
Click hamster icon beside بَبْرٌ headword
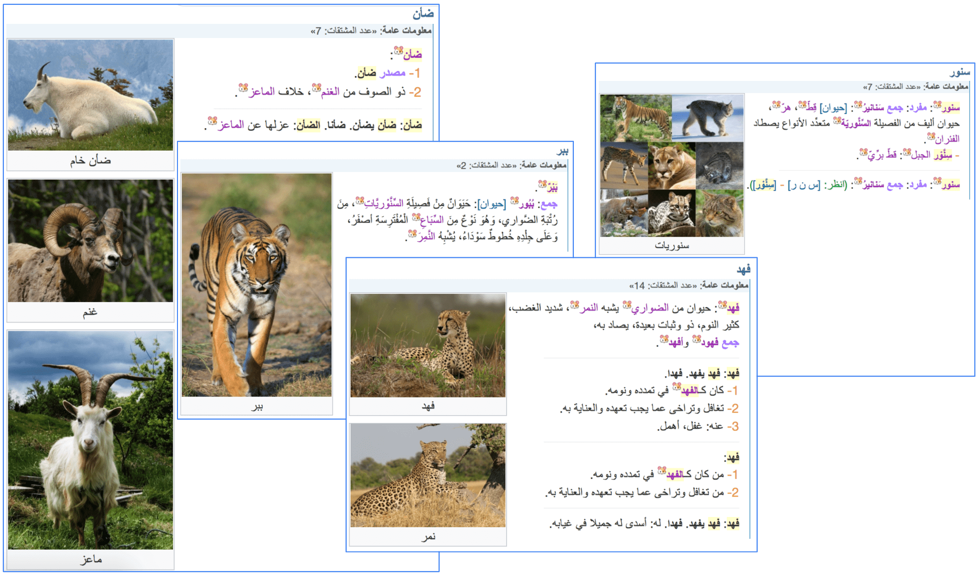pos(543,184)
